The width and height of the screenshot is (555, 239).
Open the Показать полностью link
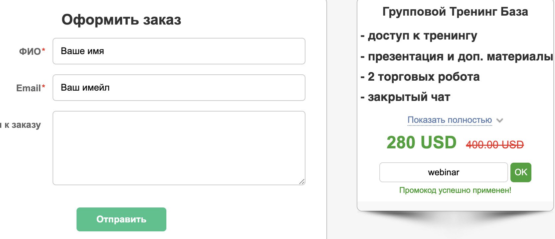pyautogui.click(x=450, y=120)
